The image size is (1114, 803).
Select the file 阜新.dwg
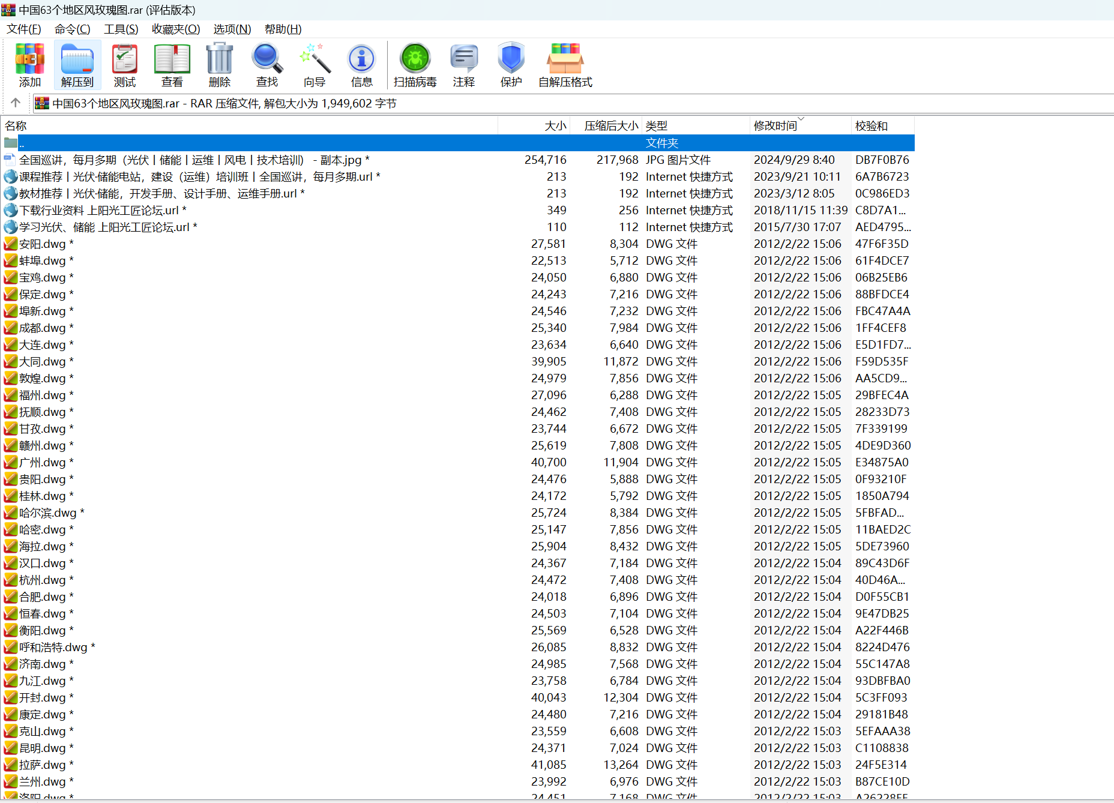[46, 311]
